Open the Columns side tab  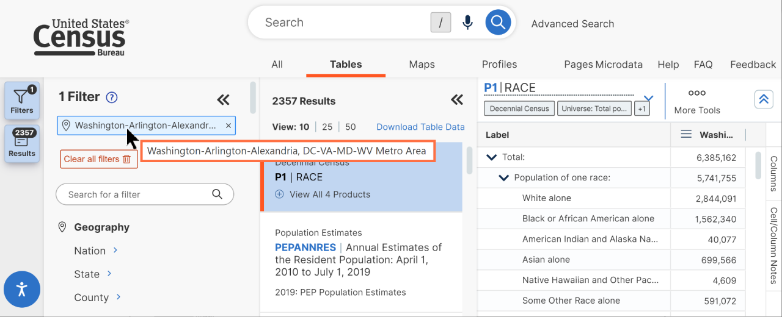(773, 174)
